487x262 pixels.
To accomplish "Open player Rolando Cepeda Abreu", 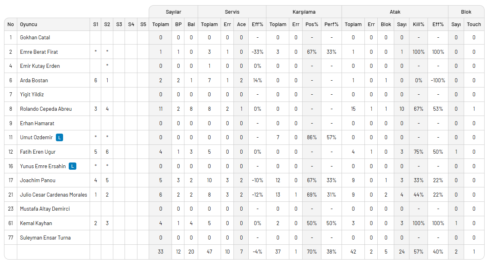I will [x=46, y=109].
